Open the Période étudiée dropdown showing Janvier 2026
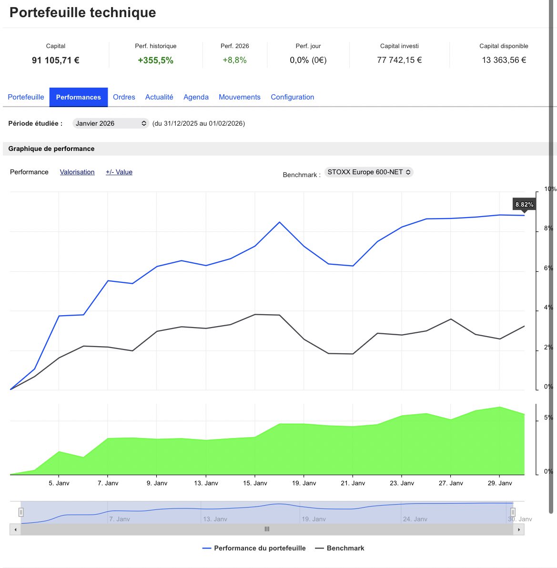The height and width of the screenshot is (568, 557). [x=110, y=123]
